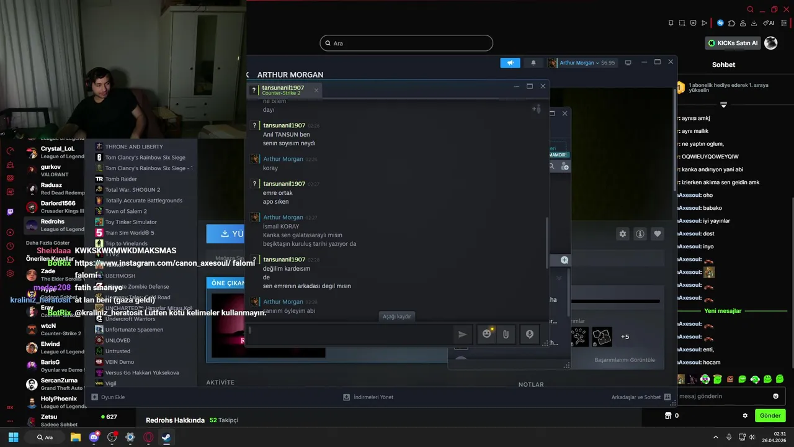Open Kick chat settings gear
Viewport: 794px width, 447px height.
[745, 415]
